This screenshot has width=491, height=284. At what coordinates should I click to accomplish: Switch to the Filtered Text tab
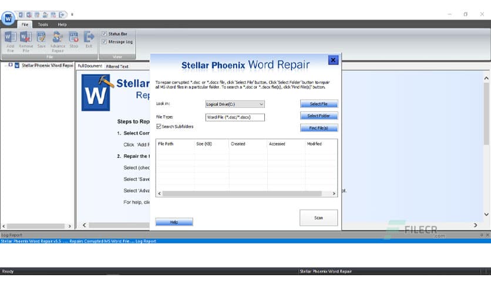click(117, 66)
